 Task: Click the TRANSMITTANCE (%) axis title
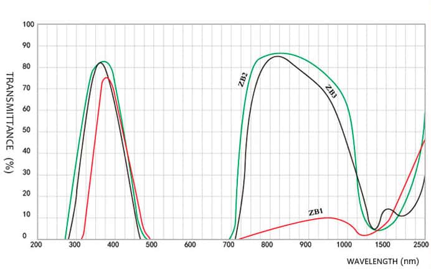click(9, 123)
